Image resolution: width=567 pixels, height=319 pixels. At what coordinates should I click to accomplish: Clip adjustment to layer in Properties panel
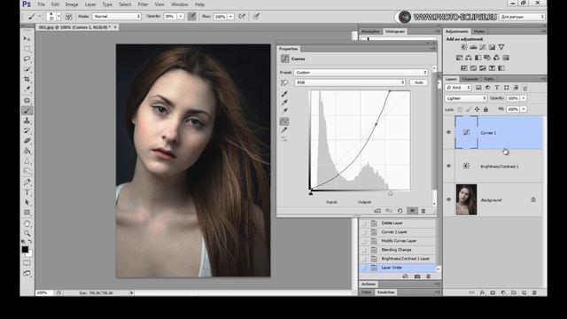tap(377, 211)
